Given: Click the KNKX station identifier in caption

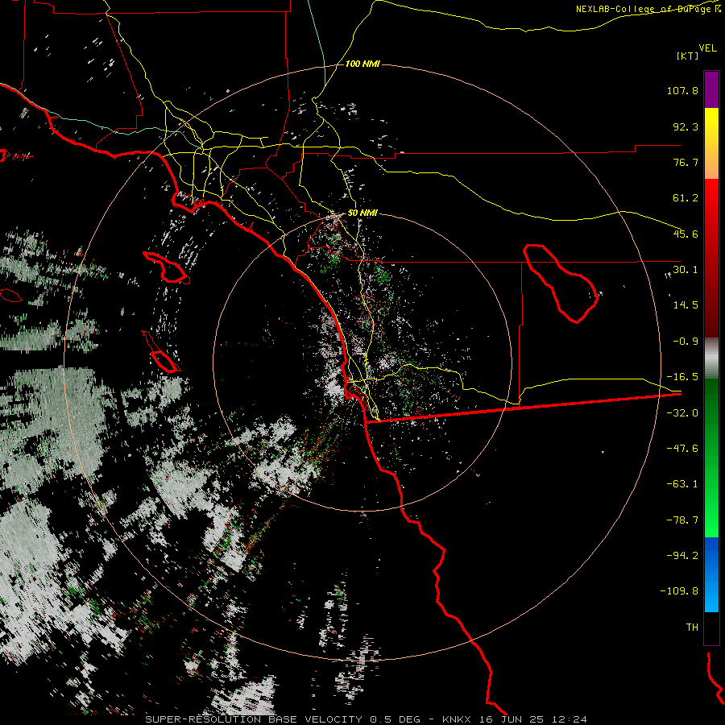Looking at the screenshot, I should point(458,719).
